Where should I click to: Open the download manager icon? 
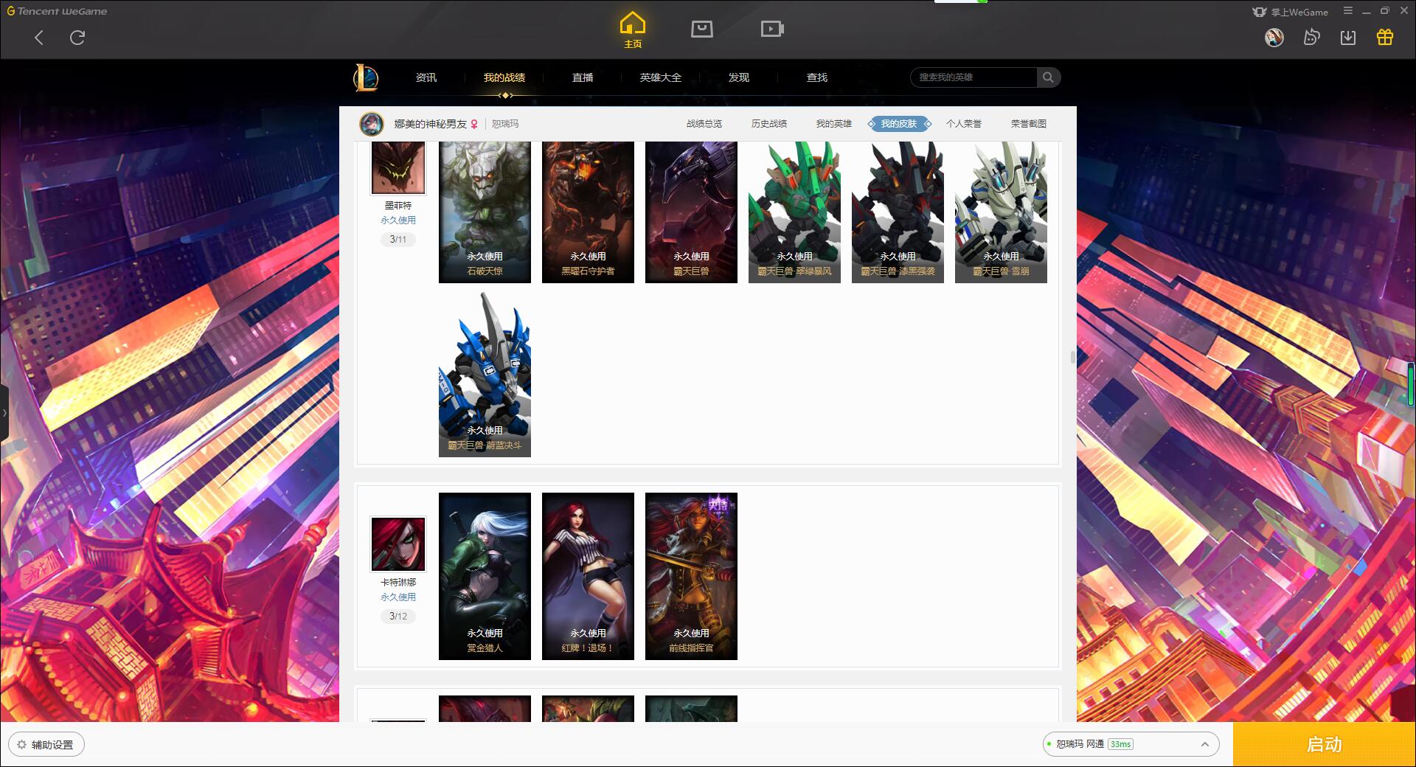point(1348,38)
